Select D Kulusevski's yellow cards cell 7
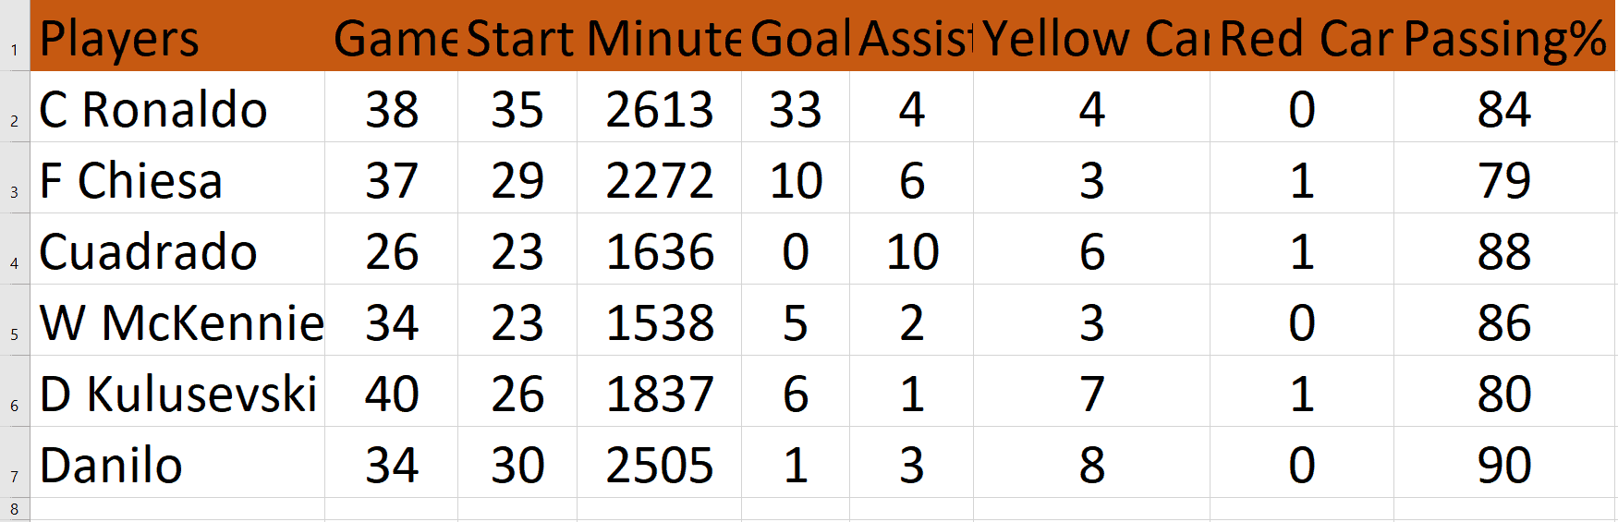 (1091, 395)
